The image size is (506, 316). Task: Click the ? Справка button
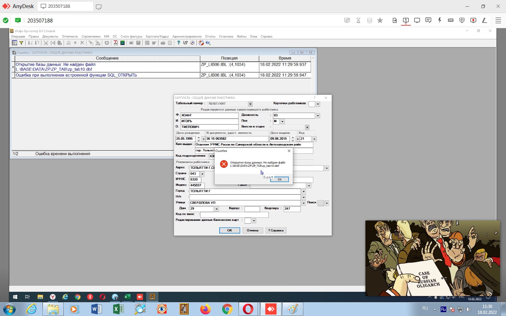click(276, 230)
